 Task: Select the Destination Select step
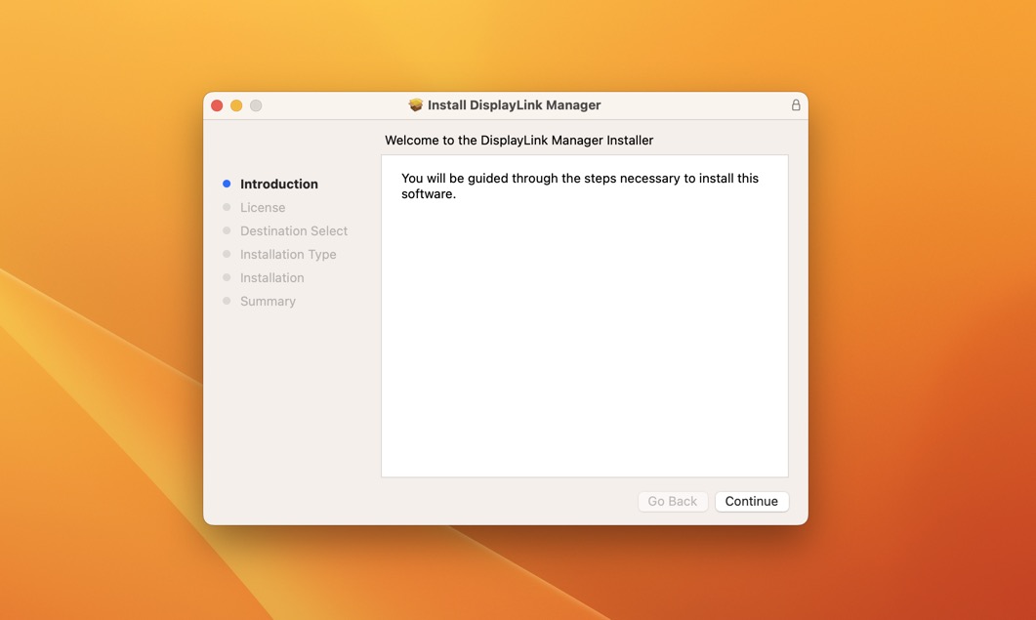(x=294, y=230)
